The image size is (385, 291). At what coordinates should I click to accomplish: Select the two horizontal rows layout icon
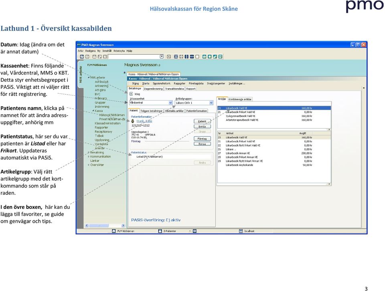coord(192,57)
